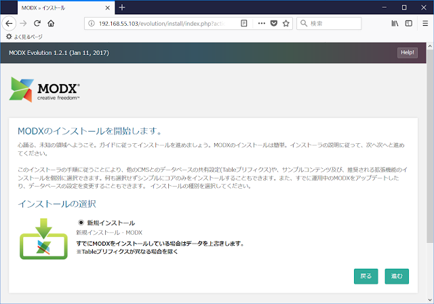Screen dimensions: 434x304
Task: Bookmark this page with the star icon
Action: click(286, 24)
